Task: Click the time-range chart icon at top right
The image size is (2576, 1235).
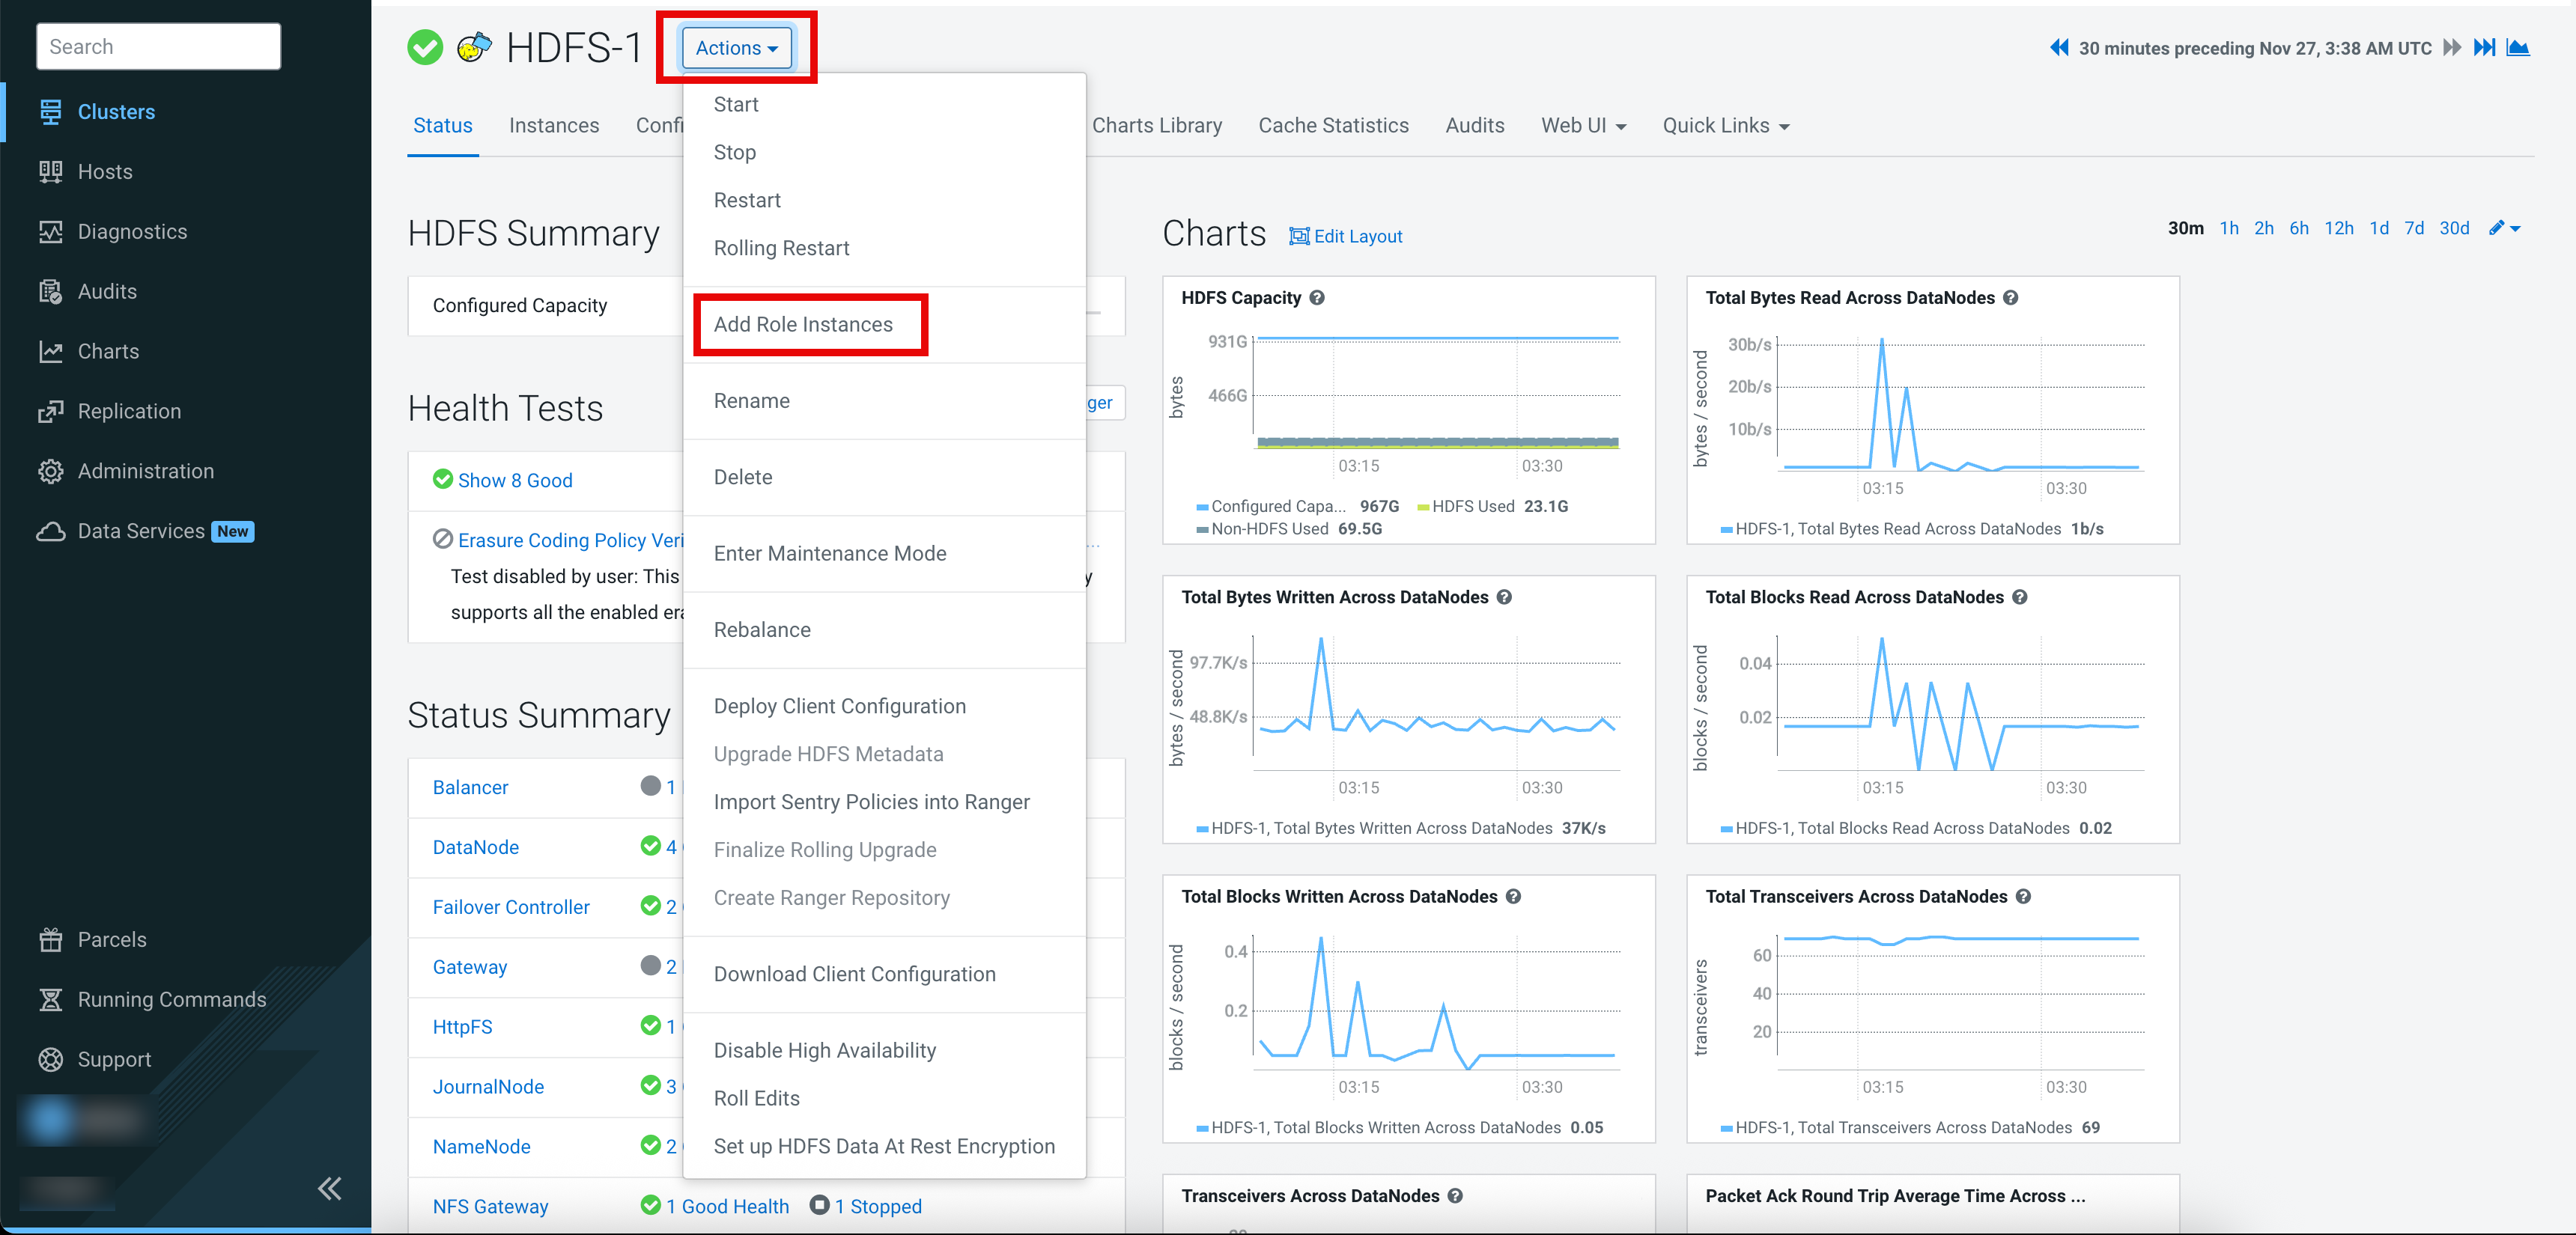Action: [x=2518, y=48]
